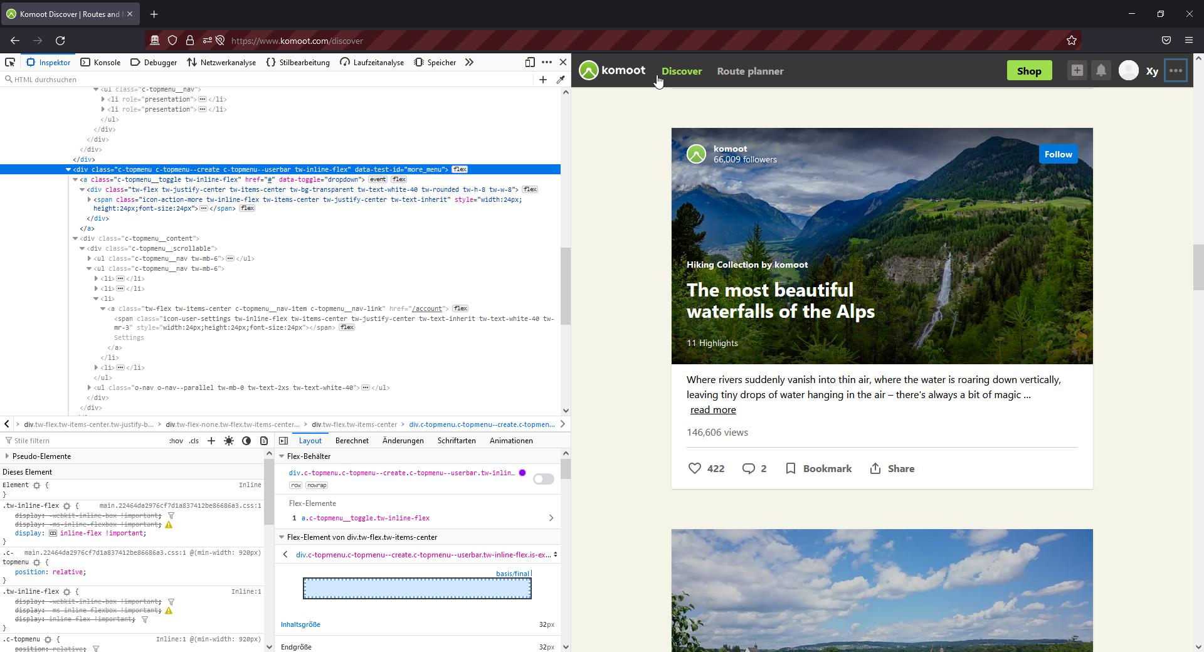Click the event badge on c-topmenu__toggle
Viewport: 1204px width, 652px height.
[378, 179]
